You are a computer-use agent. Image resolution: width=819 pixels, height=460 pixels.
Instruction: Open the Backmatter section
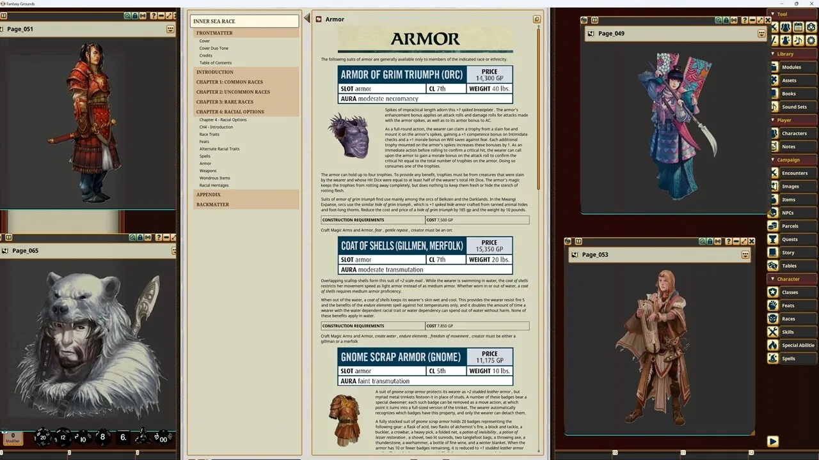click(246, 204)
